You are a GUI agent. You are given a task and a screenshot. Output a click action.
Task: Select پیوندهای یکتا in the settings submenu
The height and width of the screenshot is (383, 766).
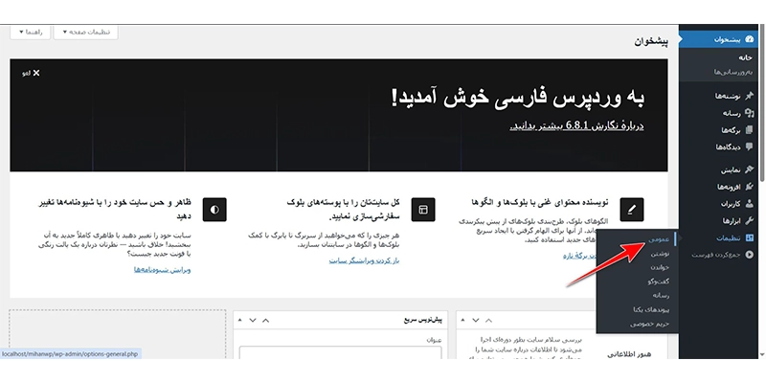[x=651, y=309]
